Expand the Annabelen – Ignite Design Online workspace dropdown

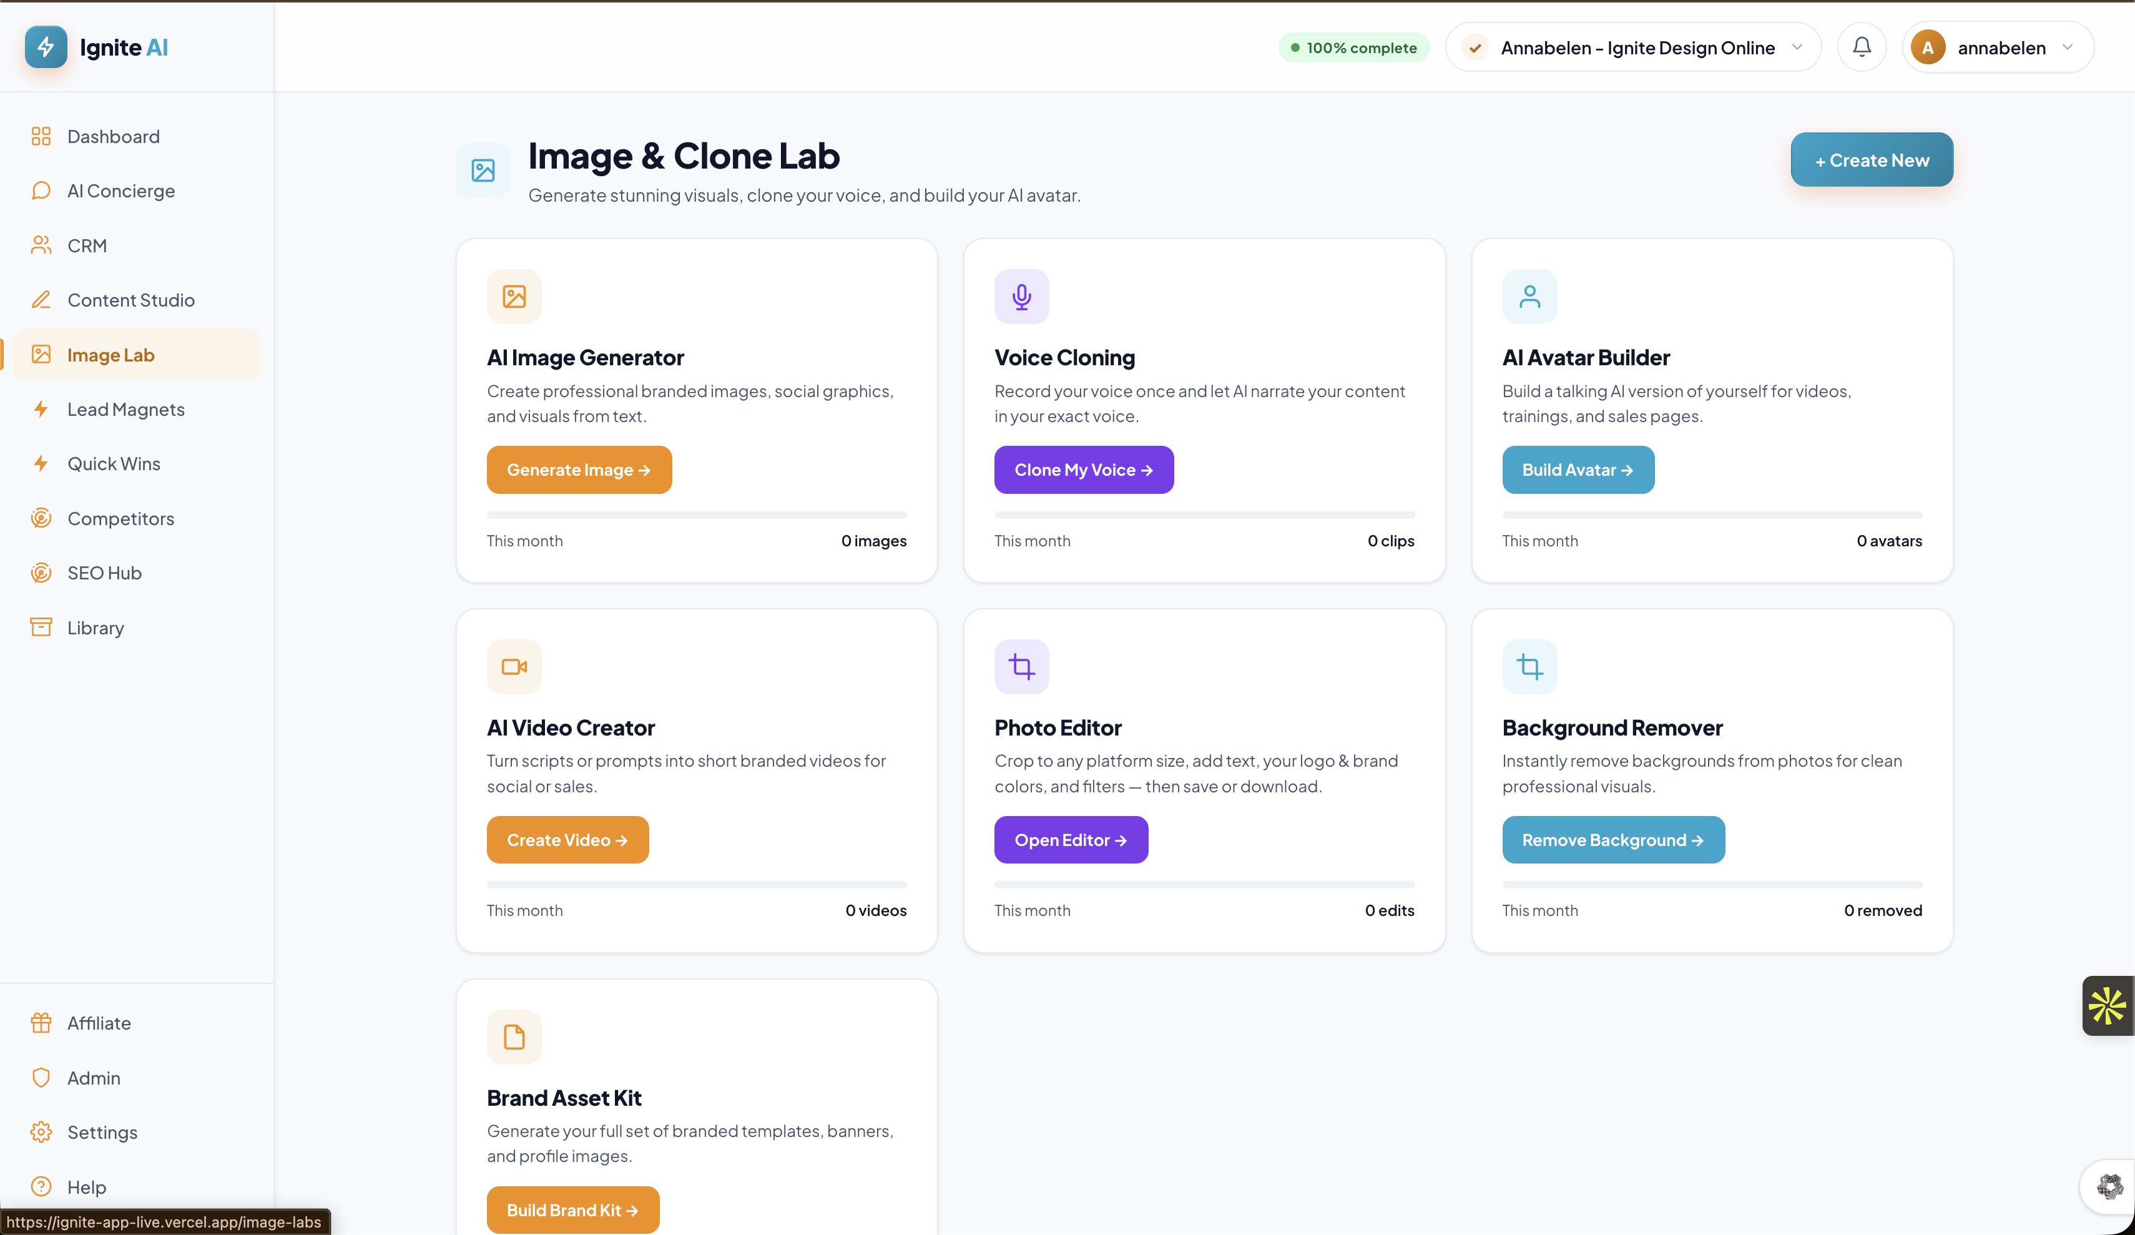coord(1632,47)
